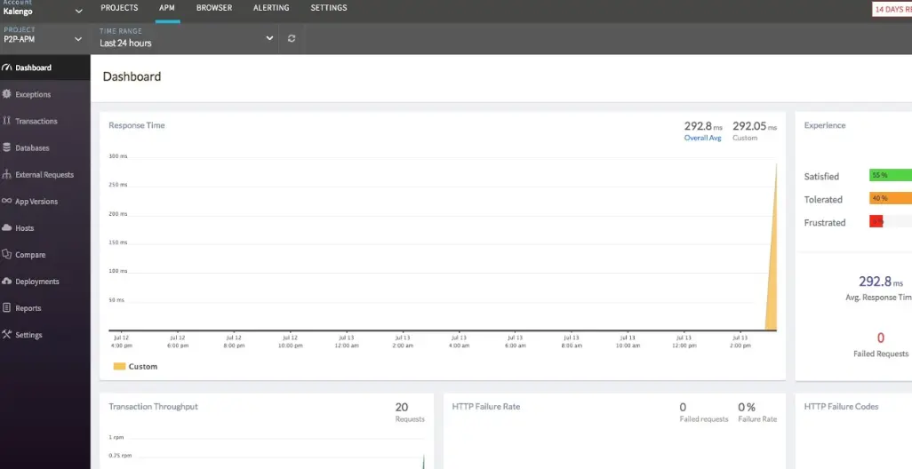Click the Avg. Response Time 292.8 ms value
Viewport: 912px width, 469px height.
(x=881, y=282)
